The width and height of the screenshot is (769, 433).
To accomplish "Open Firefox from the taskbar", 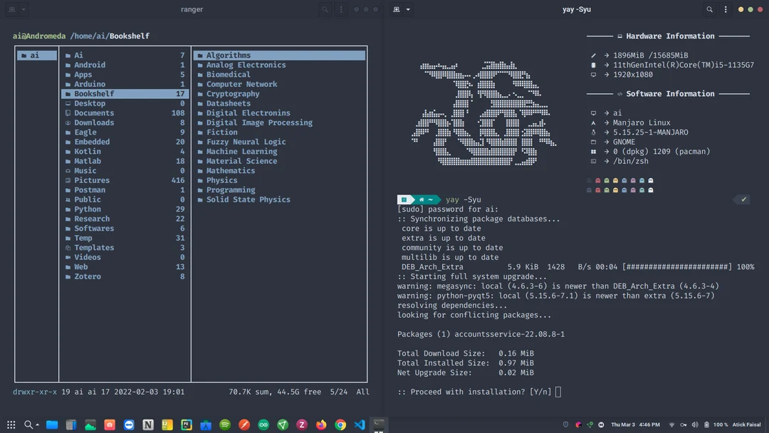I will [x=321, y=425].
